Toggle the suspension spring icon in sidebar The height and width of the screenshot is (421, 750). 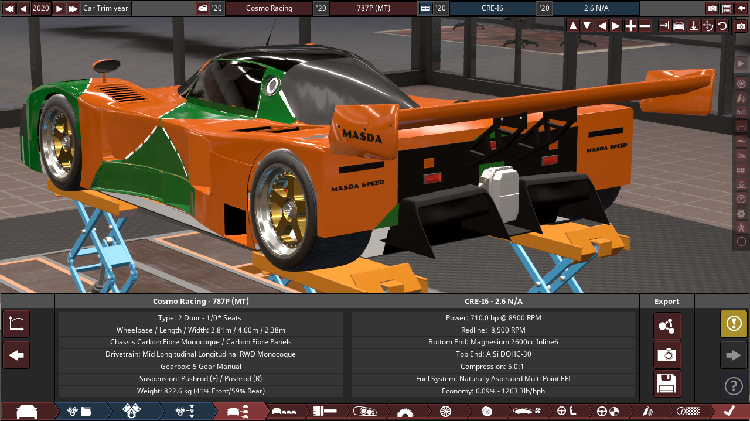click(741, 98)
